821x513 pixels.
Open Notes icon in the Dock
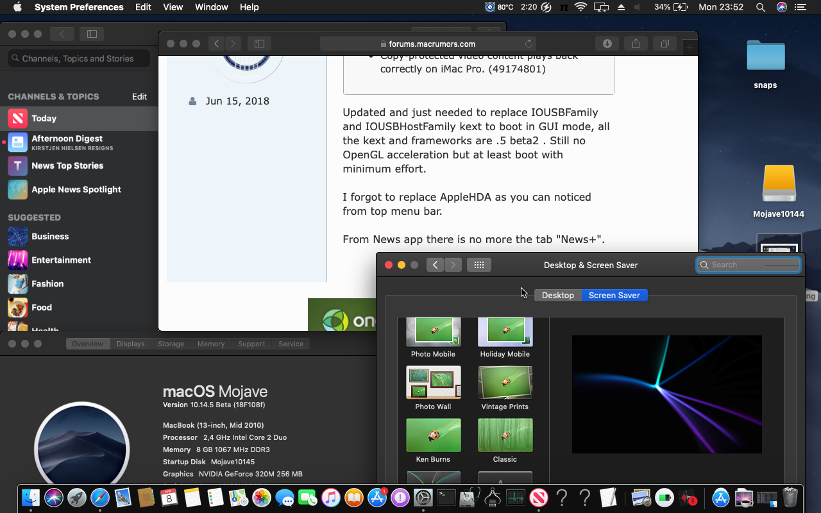click(192, 498)
